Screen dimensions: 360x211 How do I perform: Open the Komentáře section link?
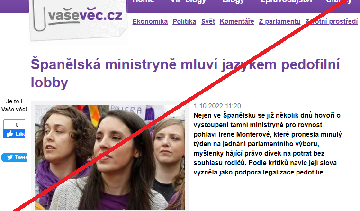coord(237,22)
